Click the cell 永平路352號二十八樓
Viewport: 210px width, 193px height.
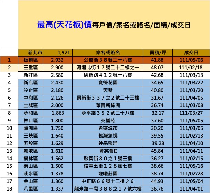click(108, 113)
